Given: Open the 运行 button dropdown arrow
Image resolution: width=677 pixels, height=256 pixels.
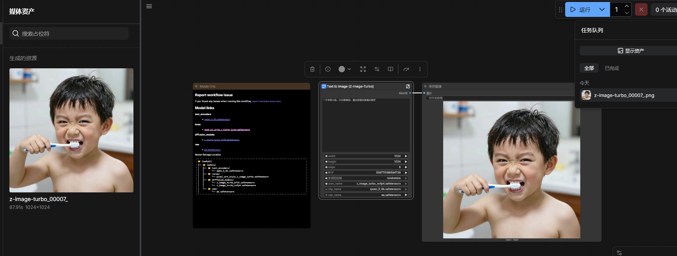Looking at the screenshot, I should (x=602, y=9).
